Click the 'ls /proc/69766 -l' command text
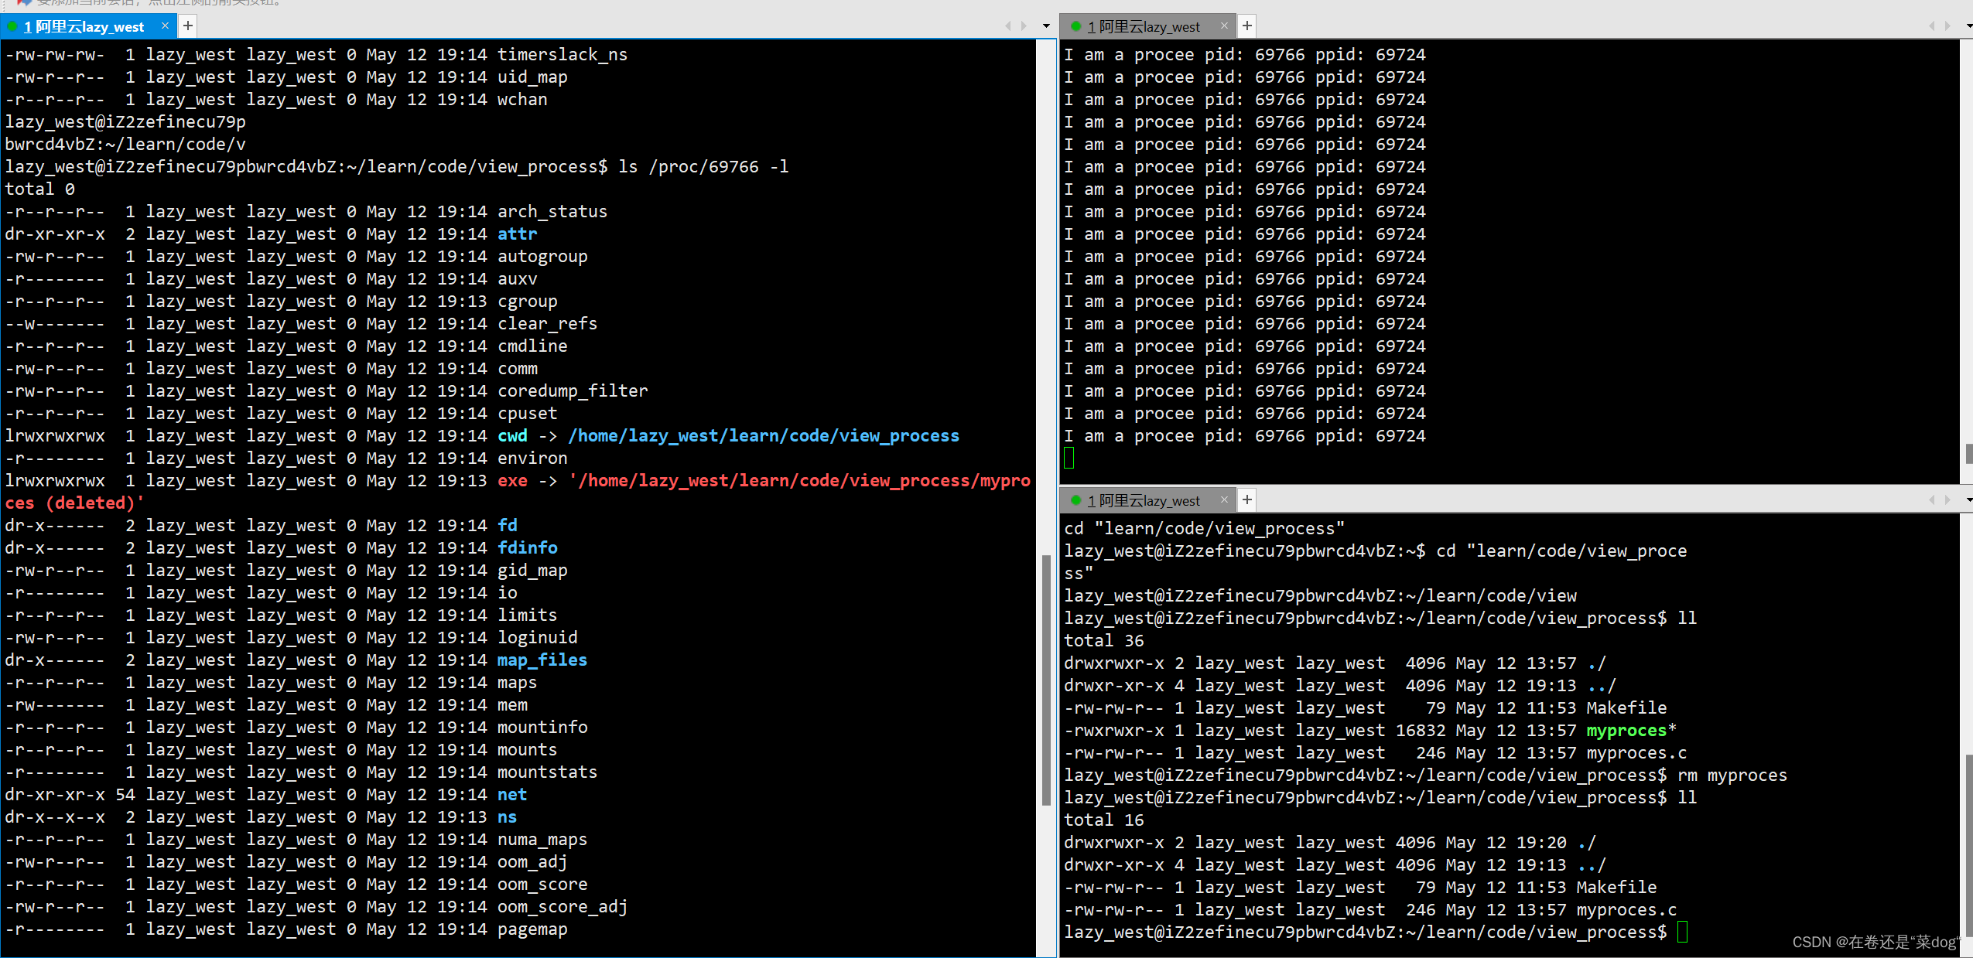 (703, 166)
